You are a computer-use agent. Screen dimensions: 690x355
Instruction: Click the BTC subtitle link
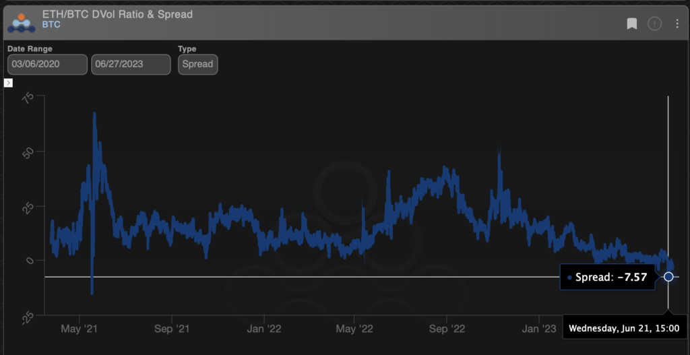tap(51, 25)
